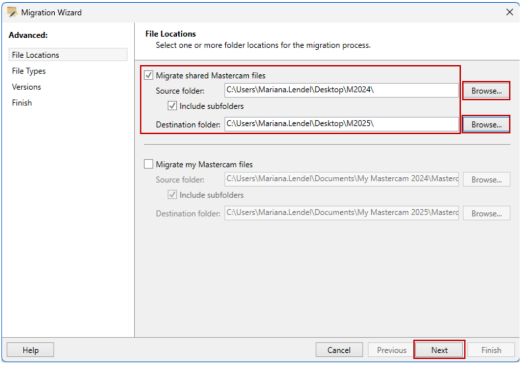Click the shared Source folder path field
Image resolution: width=523 pixels, height=365 pixels.
click(342, 90)
